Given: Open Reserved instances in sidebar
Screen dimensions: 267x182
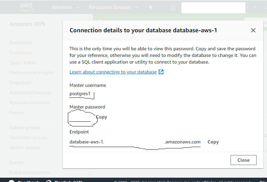Looking at the screenshot, I should [x=29, y=102].
